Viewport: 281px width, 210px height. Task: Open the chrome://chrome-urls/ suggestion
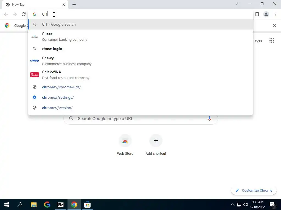(x=140, y=87)
